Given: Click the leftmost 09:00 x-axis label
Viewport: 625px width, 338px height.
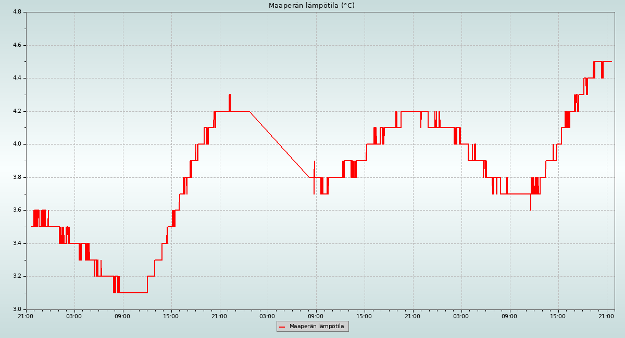Looking at the screenshot, I should [122, 316].
